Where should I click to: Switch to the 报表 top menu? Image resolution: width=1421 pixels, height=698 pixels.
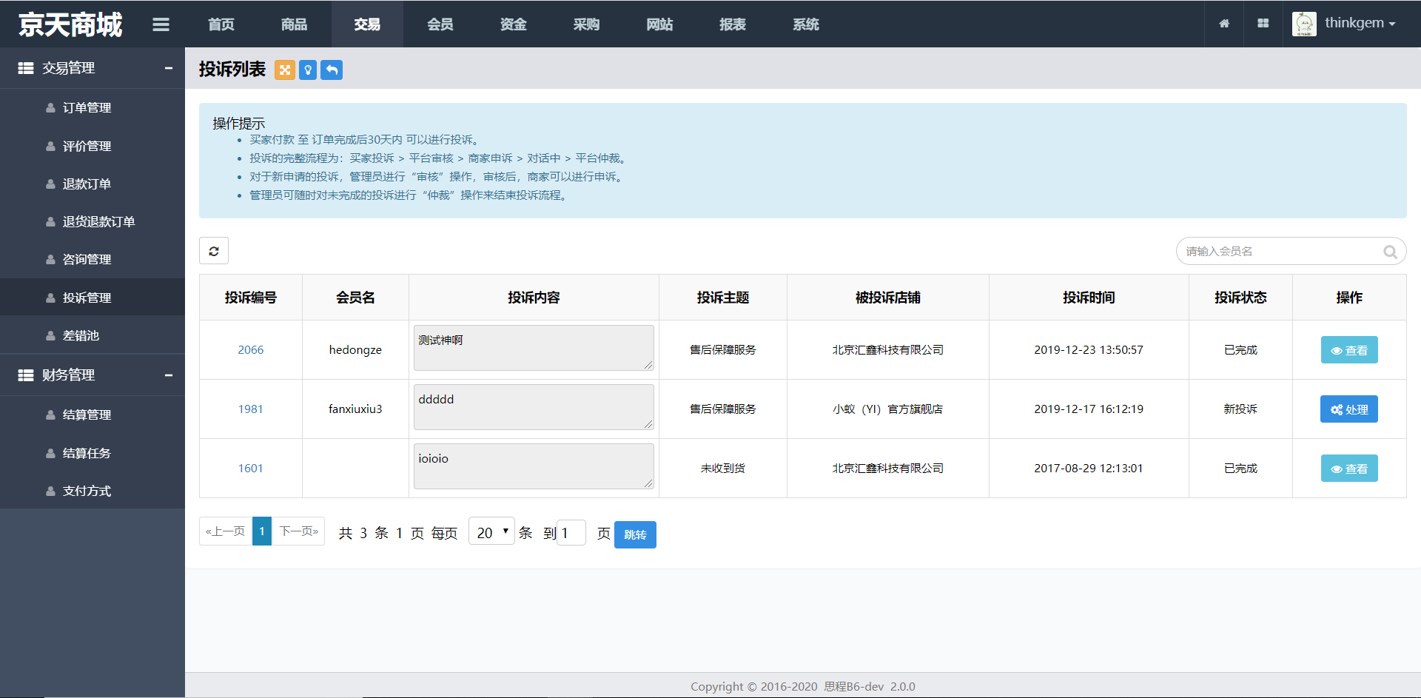(x=733, y=24)
